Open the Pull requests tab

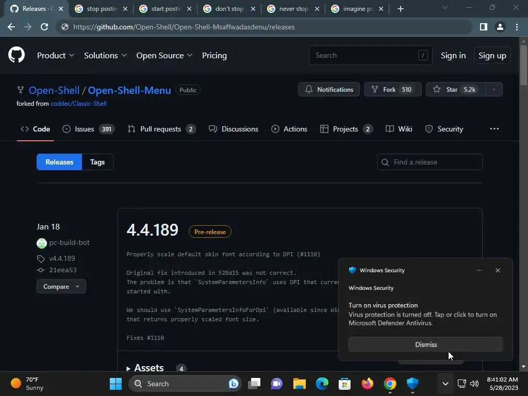click(x=161, y=129)
